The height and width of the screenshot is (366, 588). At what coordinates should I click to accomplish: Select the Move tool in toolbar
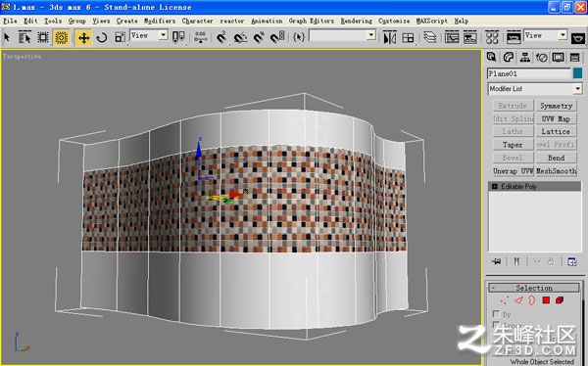click(x=83, y=37)
